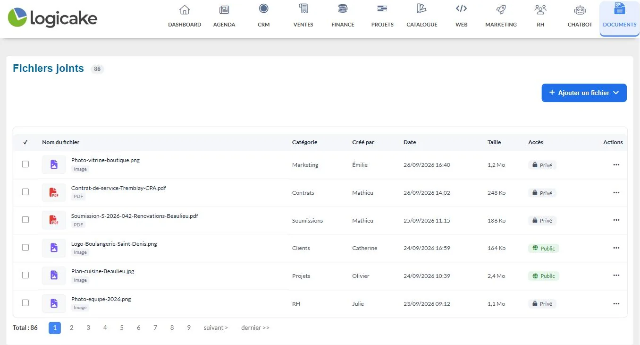This screenshot has height=345, width=640.
Task: Open the Agenda module icon
Action: (x=224, y=9)
